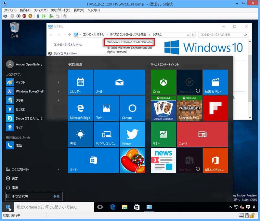This screenshot has width=260, height=221.
Task: Launch Windows PowerShell from frequent apps
Action: coord(25,91)
